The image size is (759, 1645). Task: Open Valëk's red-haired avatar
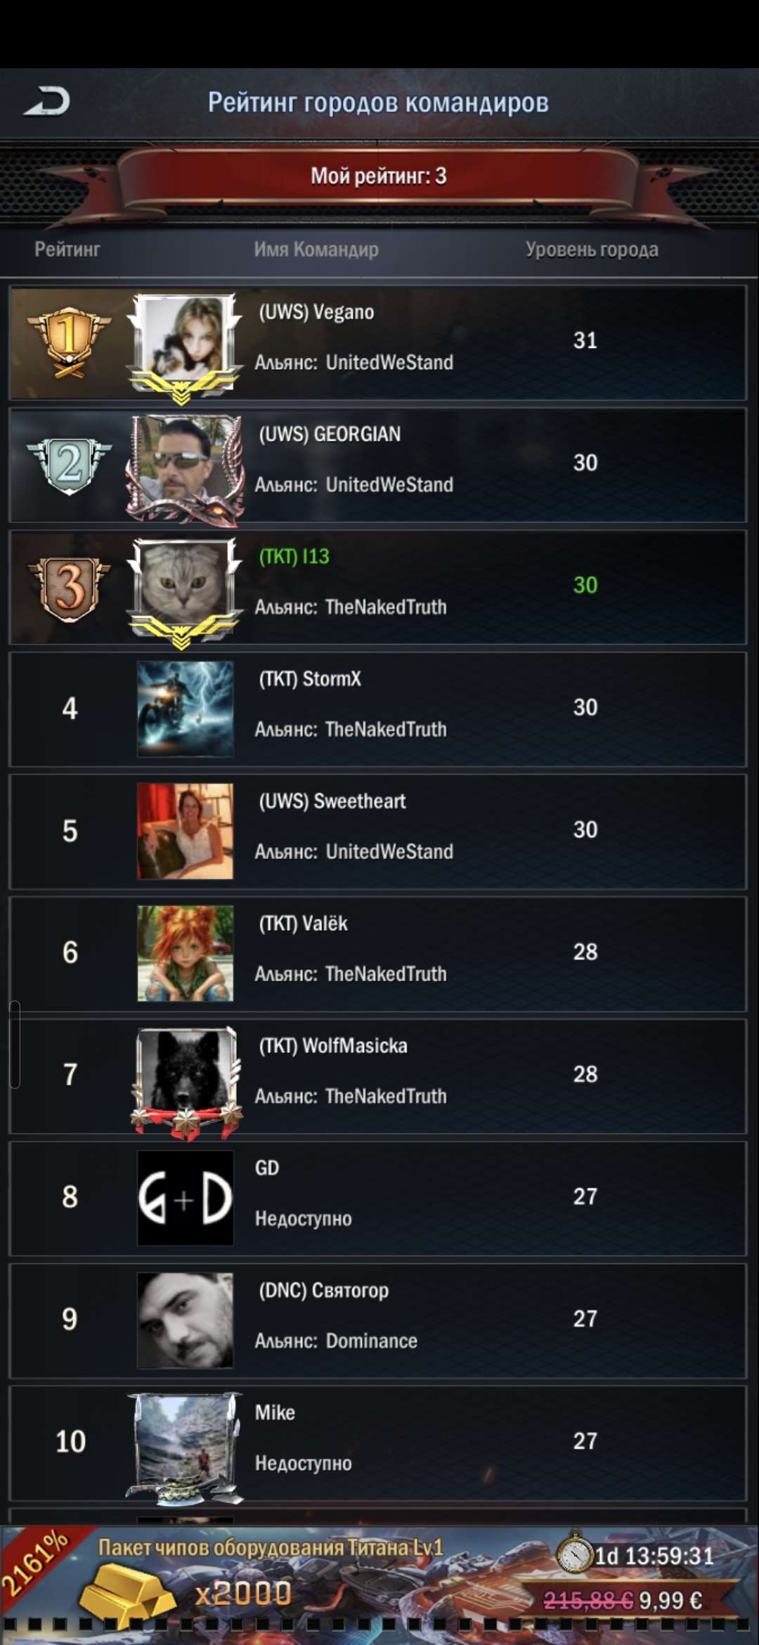pos(185,953)
